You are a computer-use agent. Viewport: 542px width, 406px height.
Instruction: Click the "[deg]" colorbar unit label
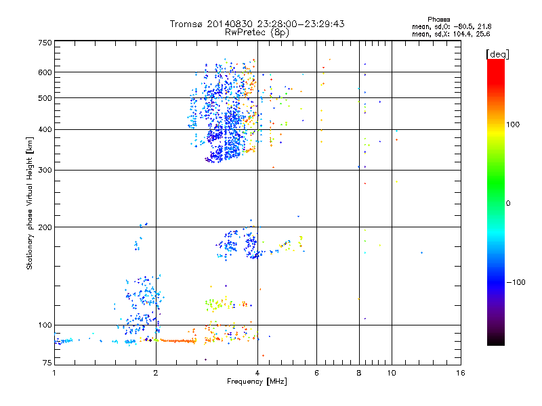tap(497, 54)
